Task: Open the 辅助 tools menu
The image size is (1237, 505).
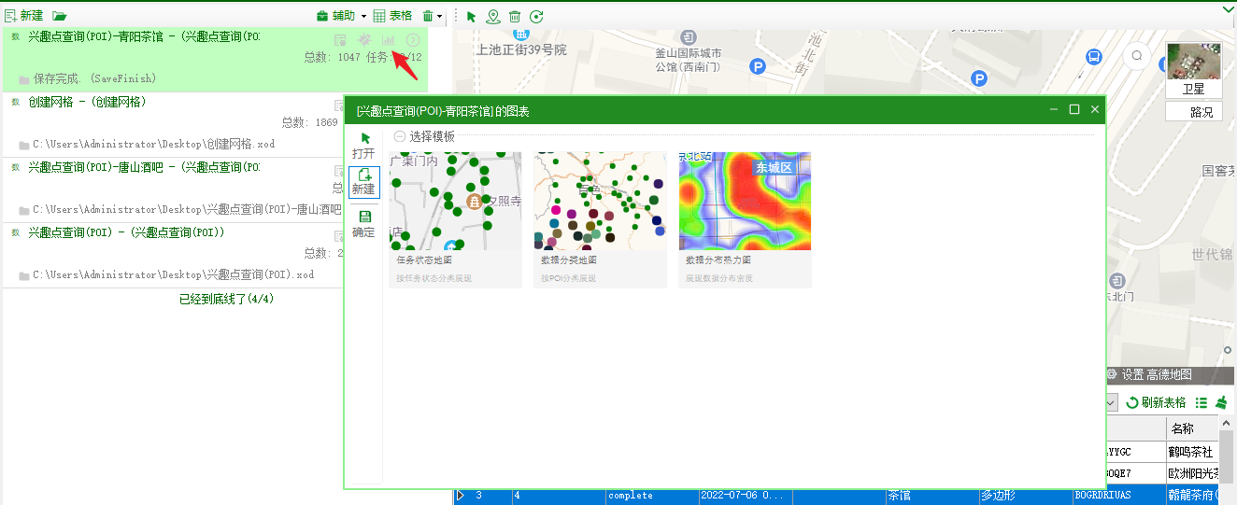Action: 341,16
